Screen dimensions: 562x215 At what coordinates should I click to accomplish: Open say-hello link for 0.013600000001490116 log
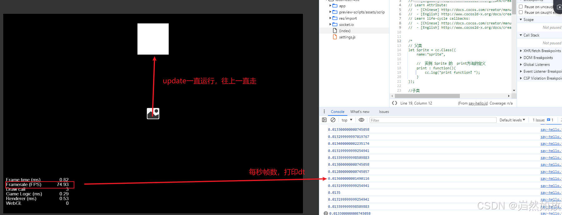point(551,178)
